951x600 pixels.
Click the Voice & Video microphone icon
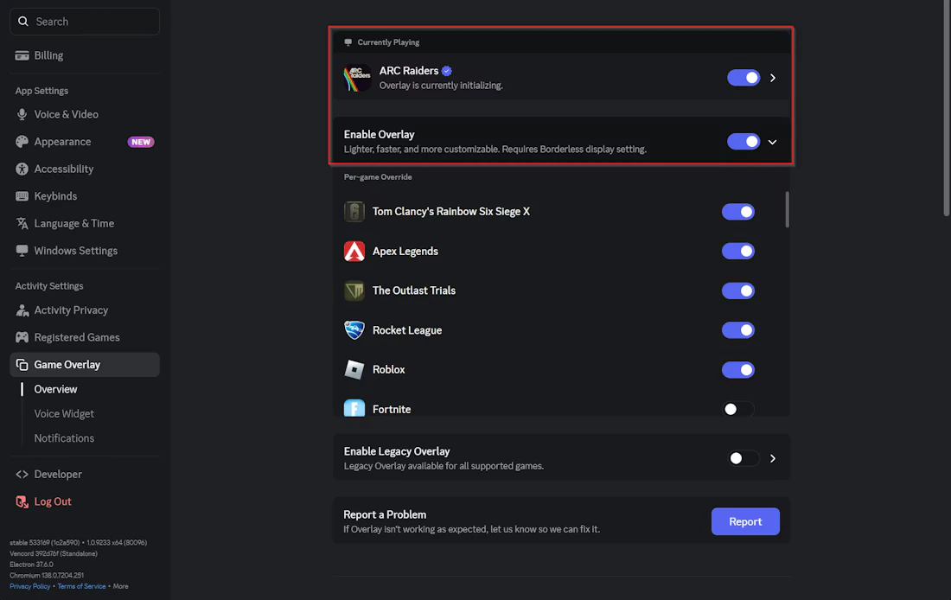click(x=22, y=114)
